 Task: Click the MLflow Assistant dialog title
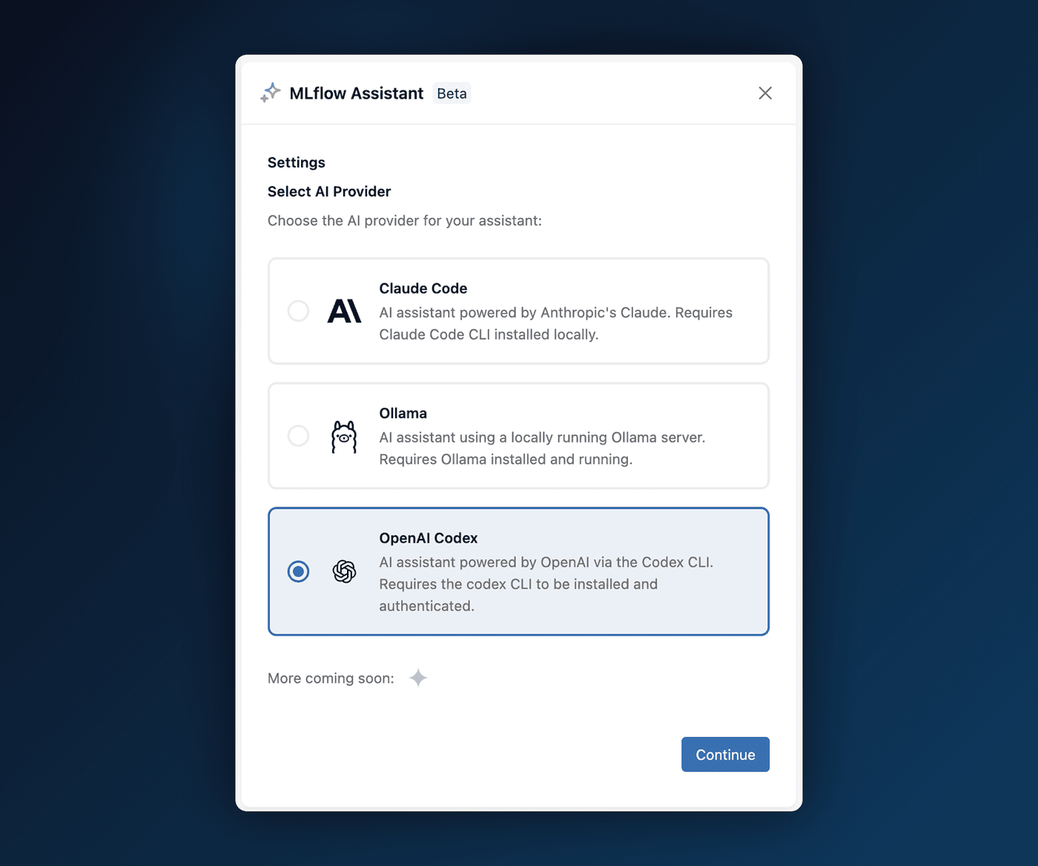(357, 93)
